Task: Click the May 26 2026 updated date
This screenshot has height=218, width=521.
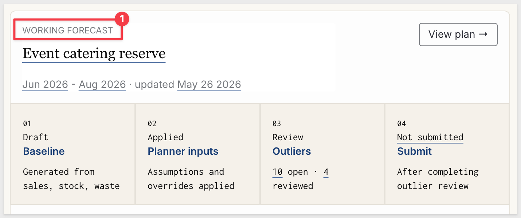Action: (209, 85)
